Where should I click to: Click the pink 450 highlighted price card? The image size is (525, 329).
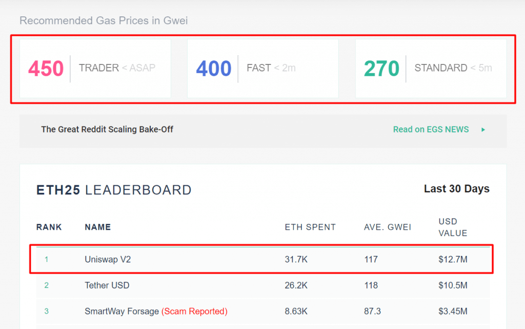pyautogui.click(x=95, y=68)
